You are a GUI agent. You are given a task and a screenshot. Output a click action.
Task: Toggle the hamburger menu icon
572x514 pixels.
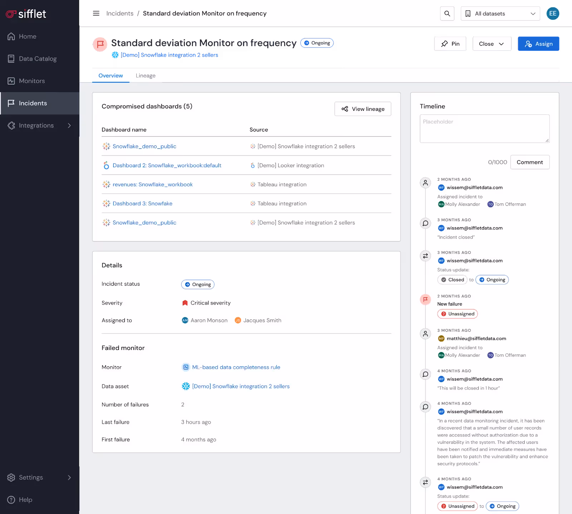[96, 13]
